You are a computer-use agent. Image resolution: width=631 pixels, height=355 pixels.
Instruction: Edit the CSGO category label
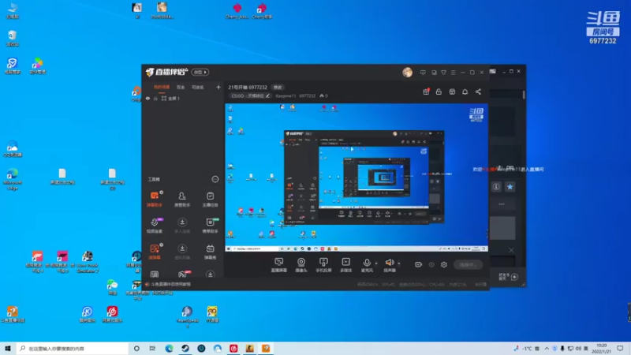250,95
